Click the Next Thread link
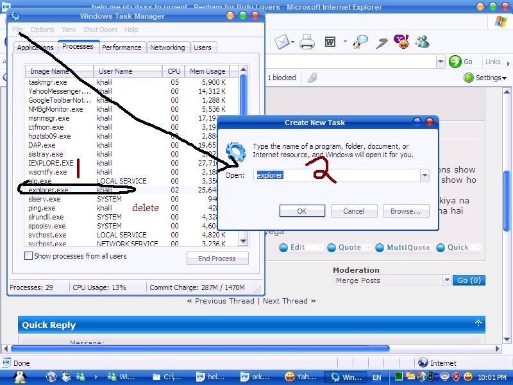The width and height of the screenshot is (513, 385). point(285,301)
